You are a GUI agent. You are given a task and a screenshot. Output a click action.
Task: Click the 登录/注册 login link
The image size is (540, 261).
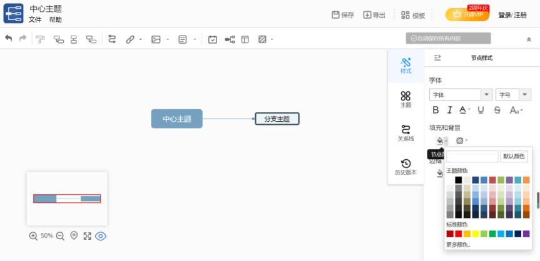(512, 15)
